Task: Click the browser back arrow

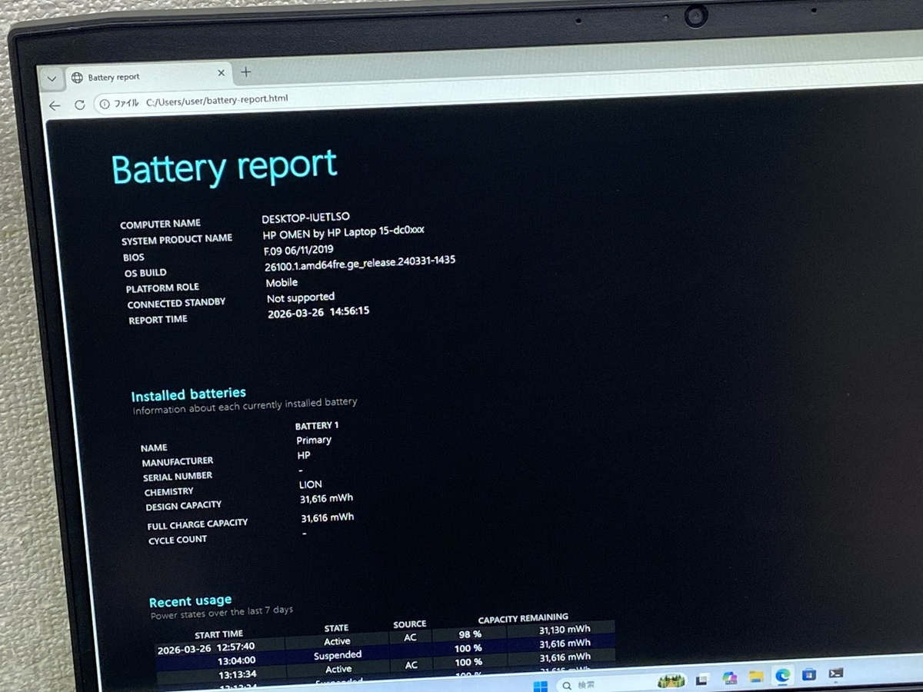Action: point(54,106)
